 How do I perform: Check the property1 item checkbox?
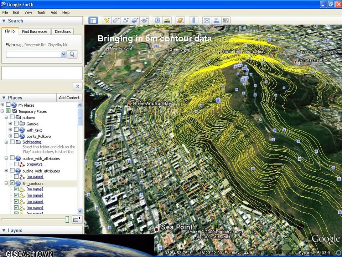click(16, 164)
